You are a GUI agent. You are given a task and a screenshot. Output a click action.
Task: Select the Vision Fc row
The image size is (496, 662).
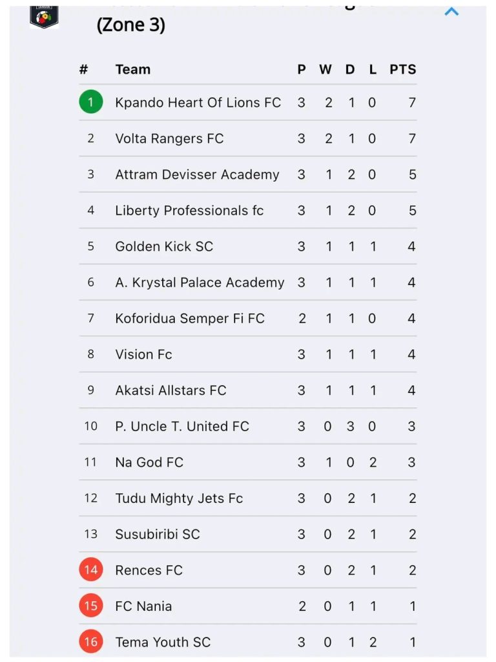[248, 354]
